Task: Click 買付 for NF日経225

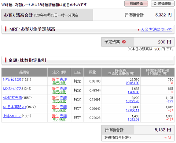Action: pyautogui.click(x=55, y=79)
